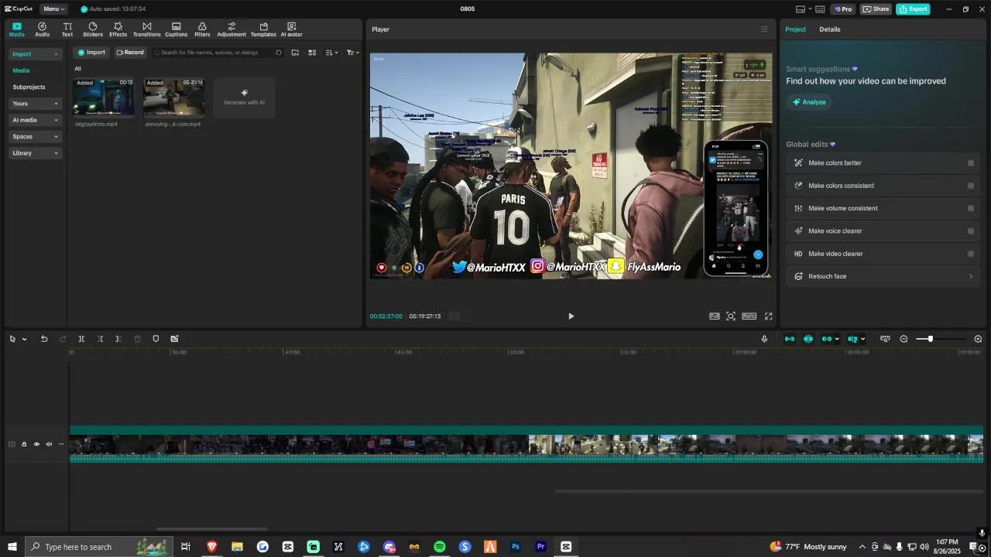The image size is (991, 557).
Task: Toggle main track magnet snapping
Action: pyautogui.click(x=790, y=339)
